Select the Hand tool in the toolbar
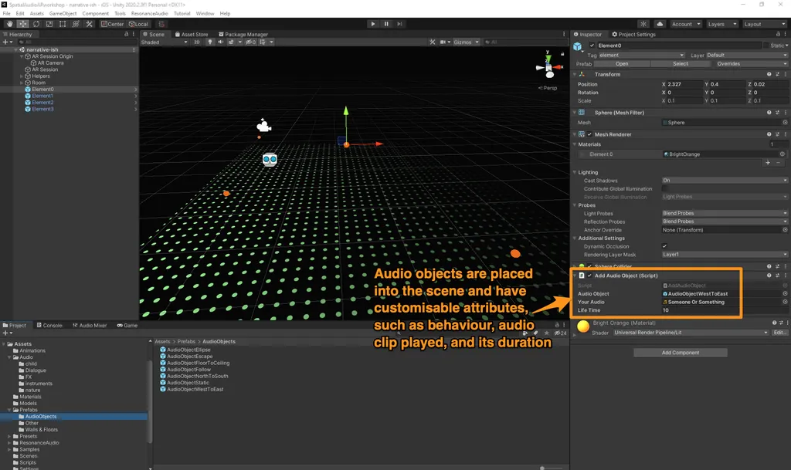The image size is (791, 470). coord(10,24)
